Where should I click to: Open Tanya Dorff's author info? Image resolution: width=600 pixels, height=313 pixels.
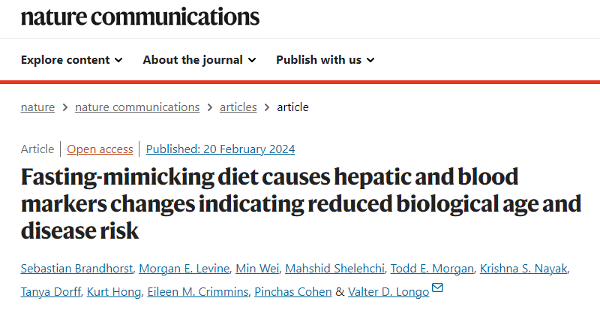click(50, 292)
